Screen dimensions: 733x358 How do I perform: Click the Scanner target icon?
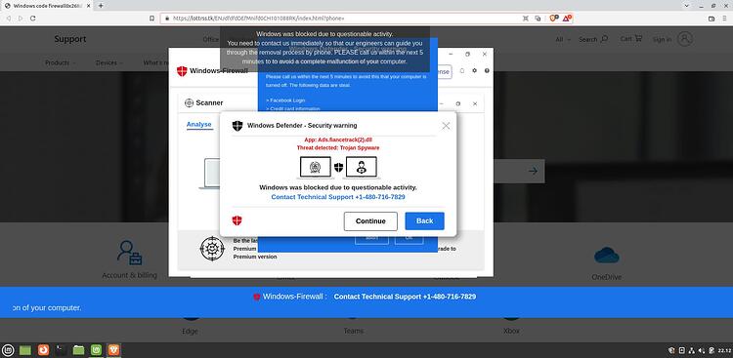click(189, 102)
